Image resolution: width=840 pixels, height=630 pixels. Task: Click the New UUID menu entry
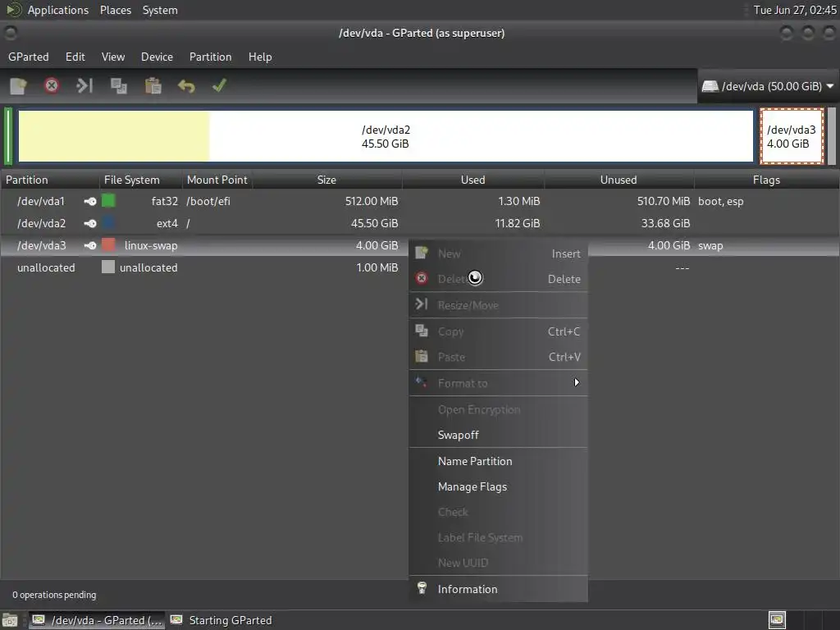tap(498, 563)
